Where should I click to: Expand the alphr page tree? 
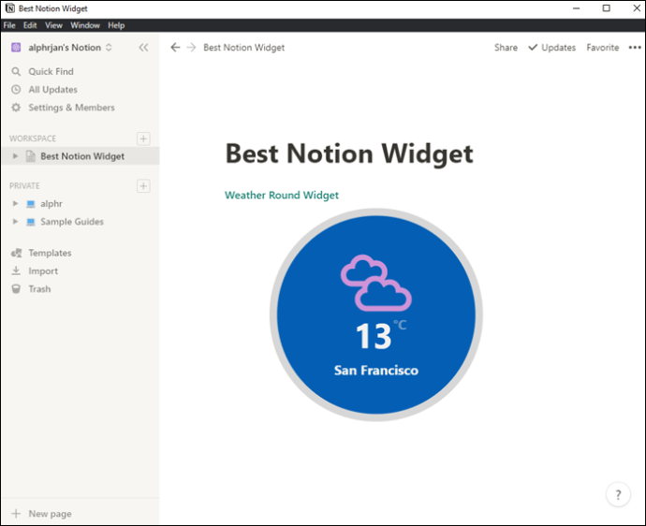click(15, 203)
